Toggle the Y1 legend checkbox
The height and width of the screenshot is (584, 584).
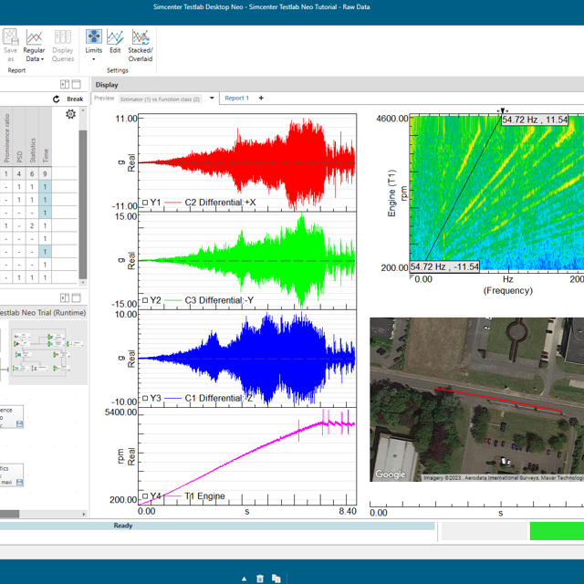coord(145,203)
